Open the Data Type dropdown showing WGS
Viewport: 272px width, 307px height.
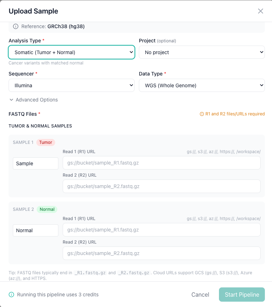pos(202,85)
